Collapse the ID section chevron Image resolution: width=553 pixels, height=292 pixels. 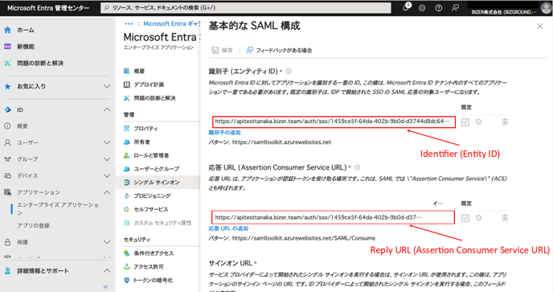tap(107, 110)
